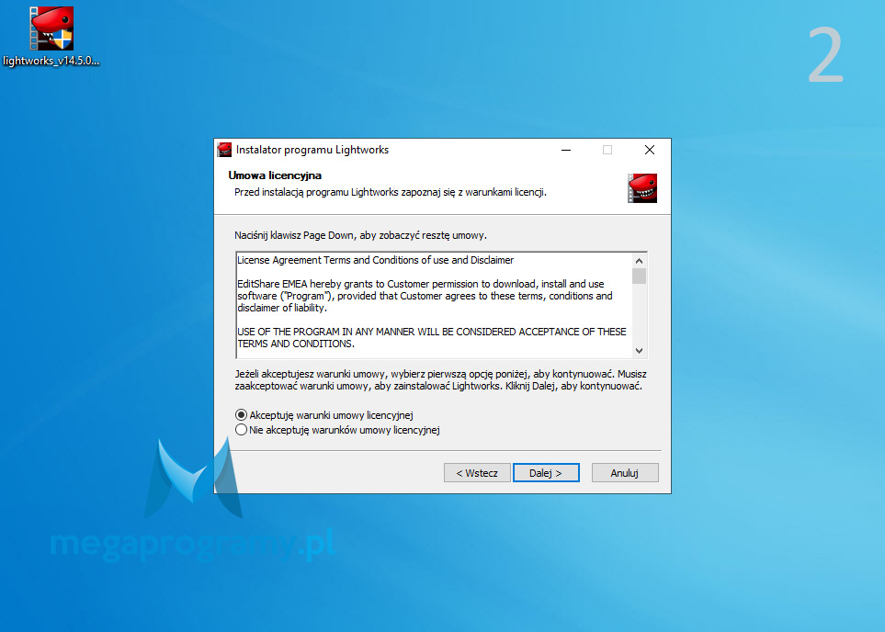
Task: Click the license text scroll-down arrow
Action: (639, 350)
